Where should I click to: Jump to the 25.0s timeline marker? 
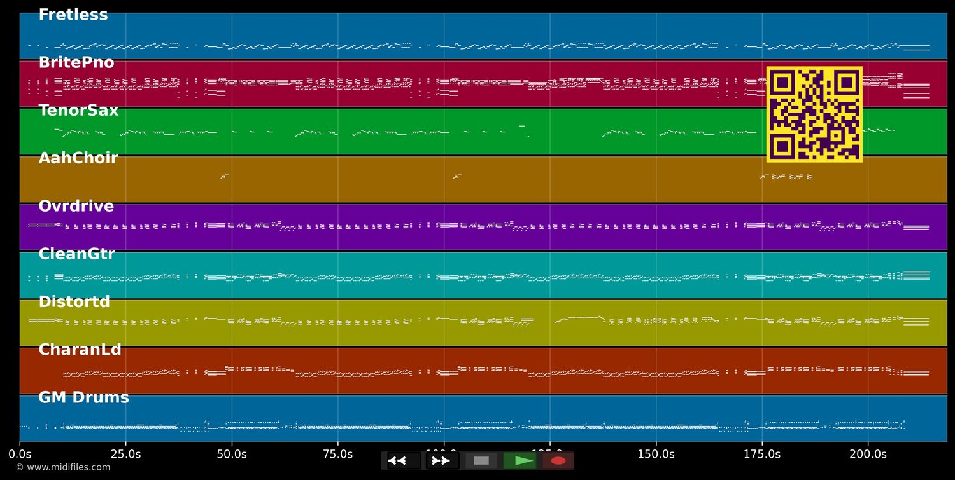pos(125,455)
